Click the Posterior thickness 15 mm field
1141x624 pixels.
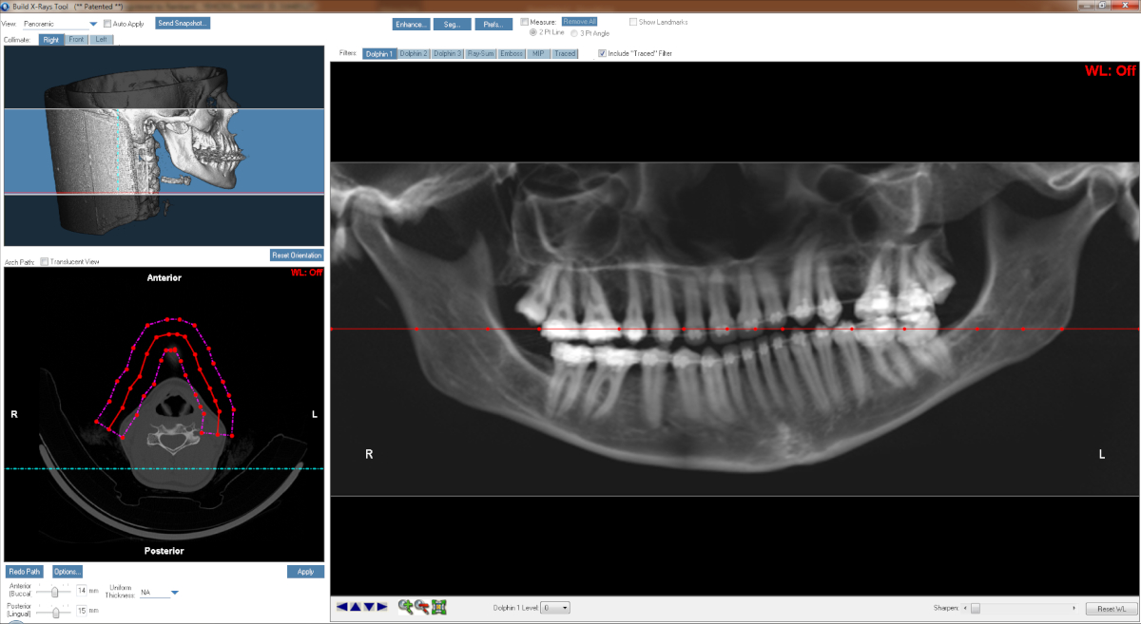coord(81,611)
